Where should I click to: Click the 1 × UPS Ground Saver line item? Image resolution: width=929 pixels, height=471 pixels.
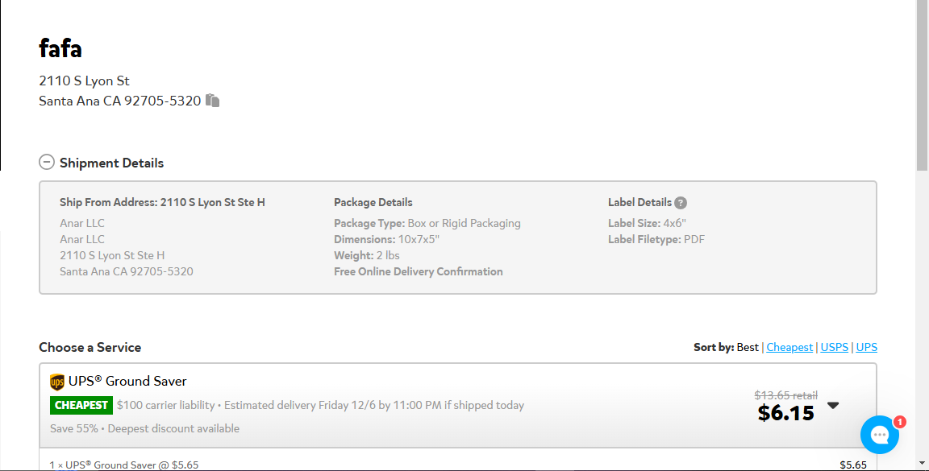click(124, 465)
